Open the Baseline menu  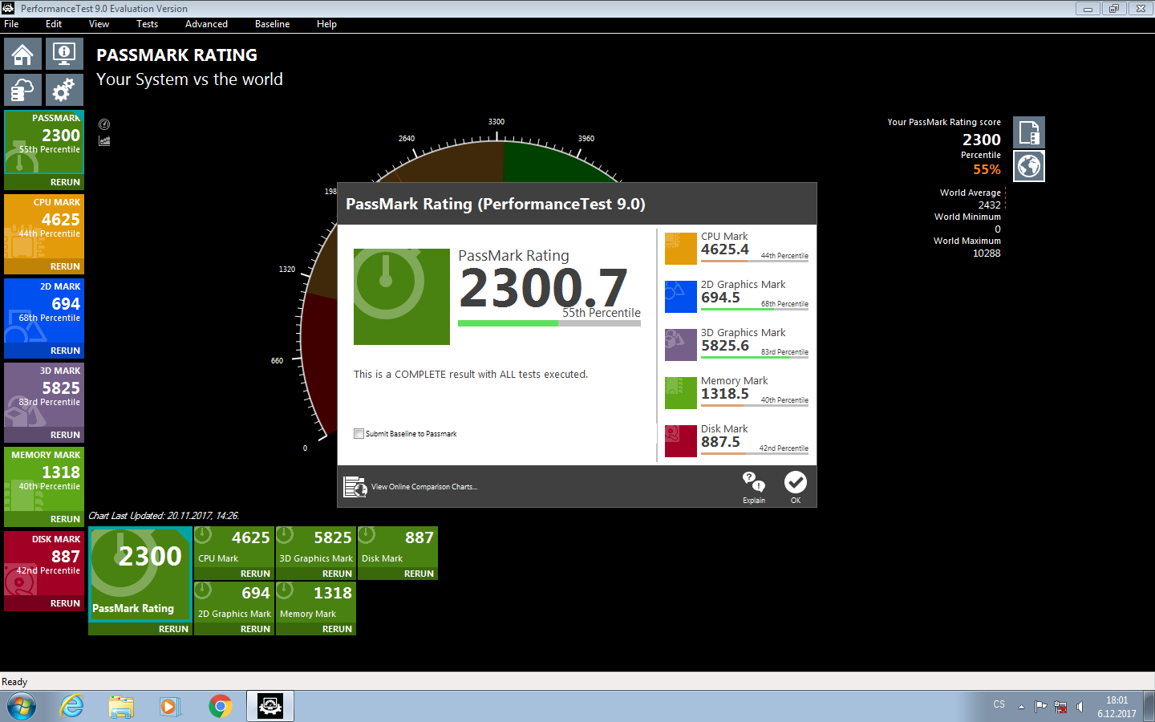pos(272,24)
